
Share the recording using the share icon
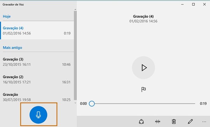pos(141,121)
